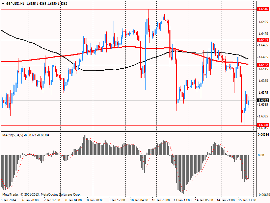Click the 8 Jan 20:00 time axis label
This screenshot has width=270, height=203.
tap(95, 200)
